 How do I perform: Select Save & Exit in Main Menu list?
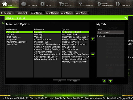tap(20, 44)
